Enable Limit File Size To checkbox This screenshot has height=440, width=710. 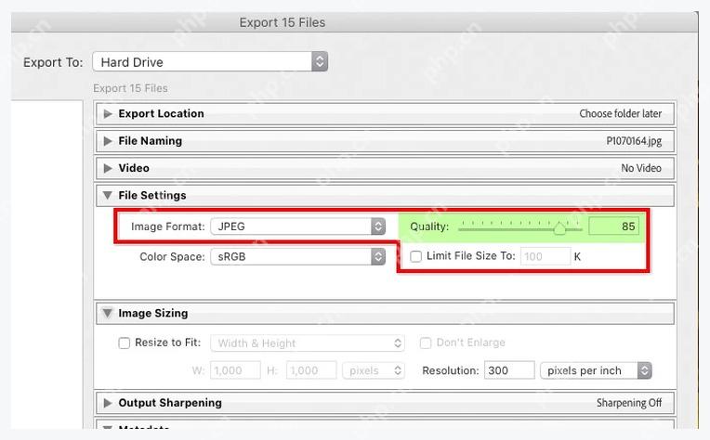coord(415,256)
